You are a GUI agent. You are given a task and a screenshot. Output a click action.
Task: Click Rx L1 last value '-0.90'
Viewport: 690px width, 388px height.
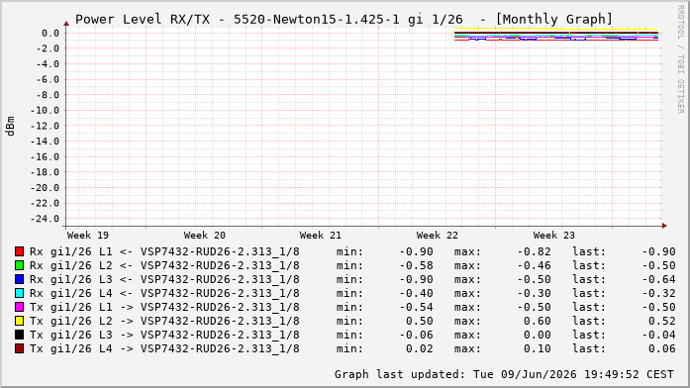point(658,251)
